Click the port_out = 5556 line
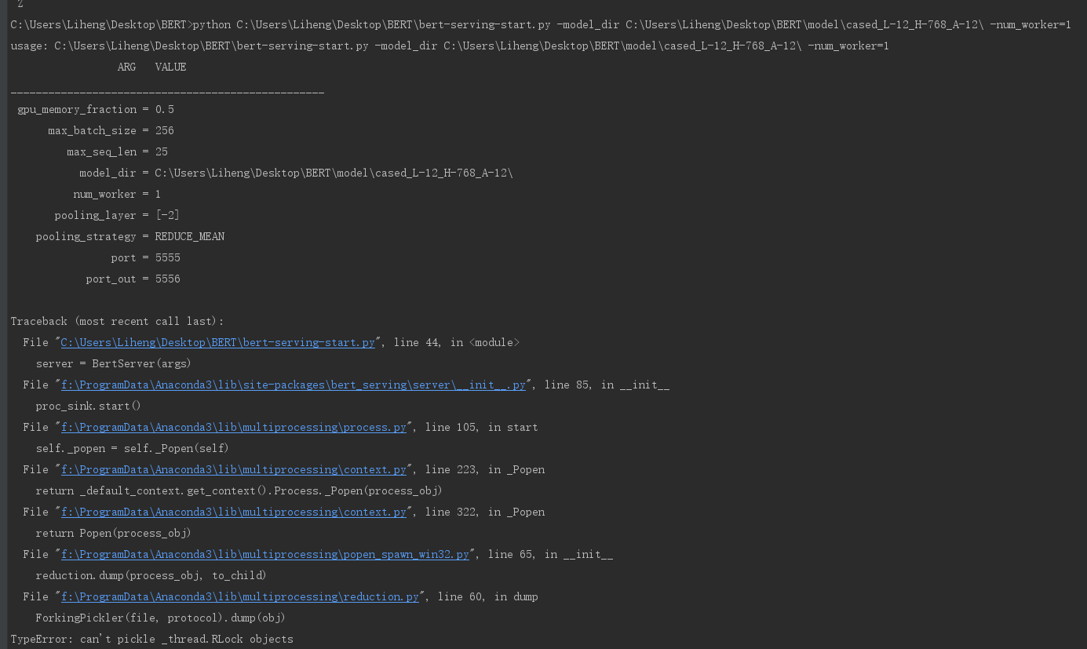This screenshot has height=649, width=1087. (x=133, y=279)
